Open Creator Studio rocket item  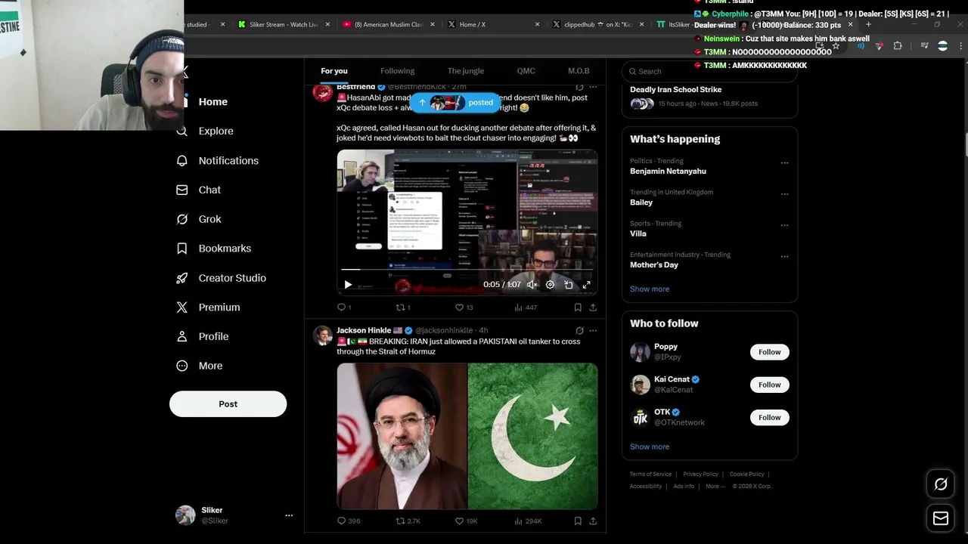222,278
